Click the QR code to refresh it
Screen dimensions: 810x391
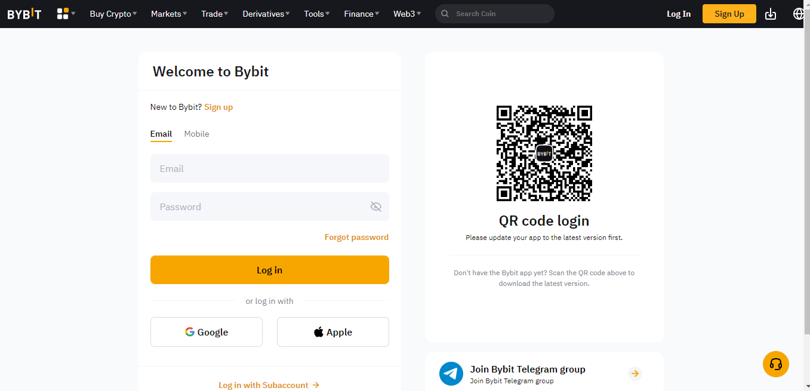(544, 153)
